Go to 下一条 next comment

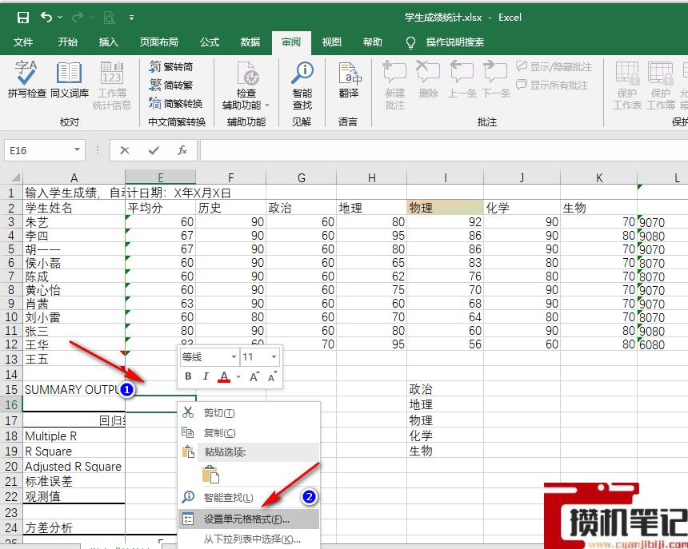point(496,79)
